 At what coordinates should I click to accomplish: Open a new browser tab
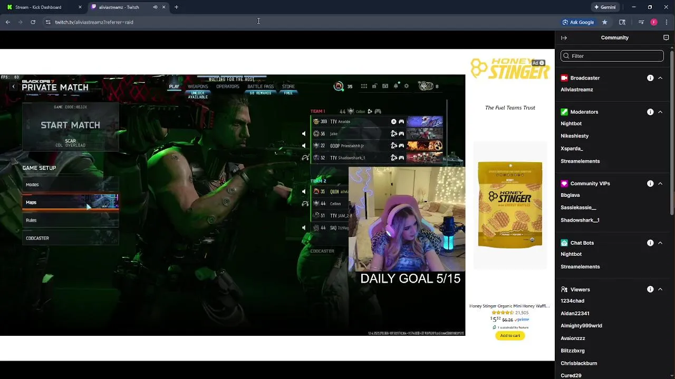pos(176,7)
